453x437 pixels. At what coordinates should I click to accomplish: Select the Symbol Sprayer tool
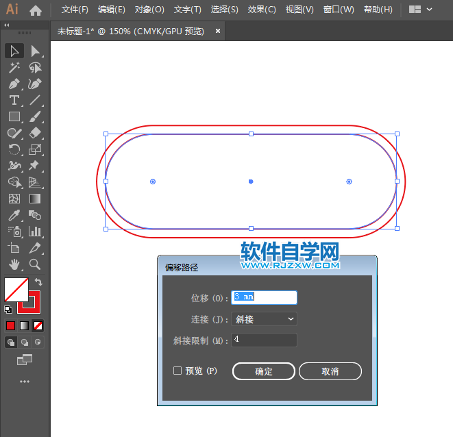[14, 232]
